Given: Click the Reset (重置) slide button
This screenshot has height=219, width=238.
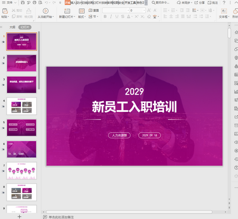Looking at the screenshot, I should (93, 10).
